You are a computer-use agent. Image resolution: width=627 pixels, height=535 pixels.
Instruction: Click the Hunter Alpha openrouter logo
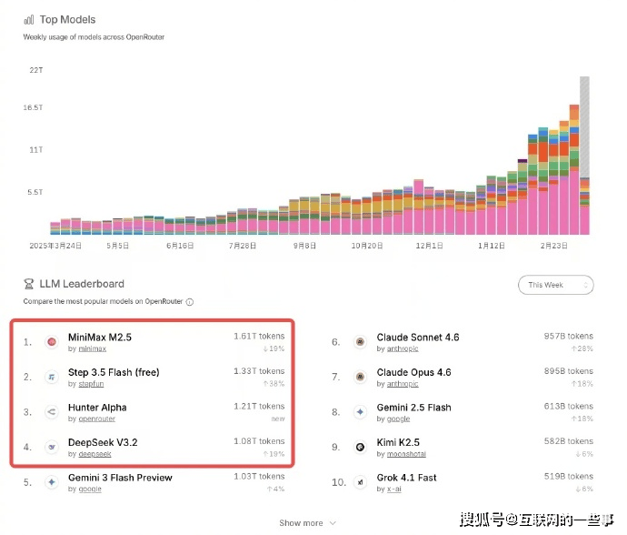pyautogui.click(x=52, y=411)
